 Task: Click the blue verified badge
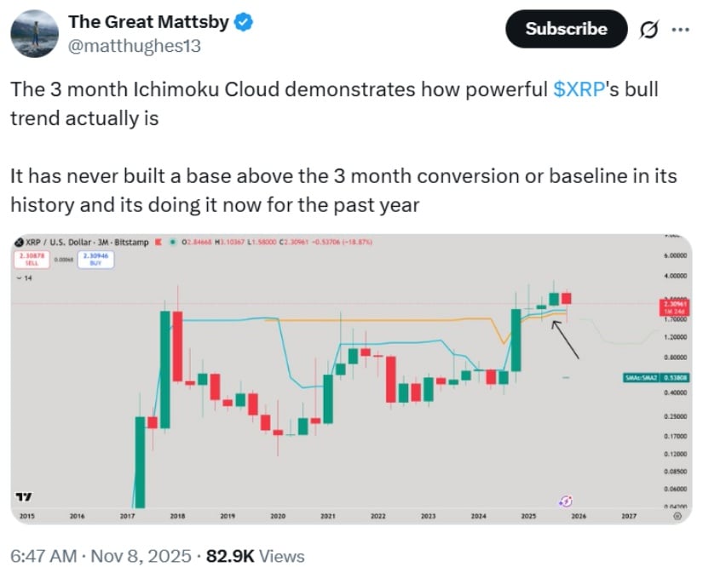243,23
